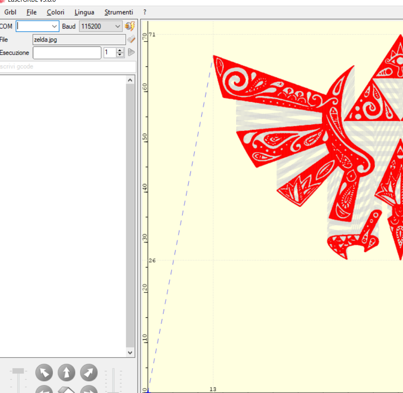Viewport: 403px width, 393px height.
Task: Open the Lingua menu
Action: (x=84, y=12)
